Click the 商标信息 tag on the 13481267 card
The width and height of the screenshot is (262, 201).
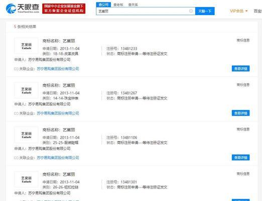coord(243,85)
